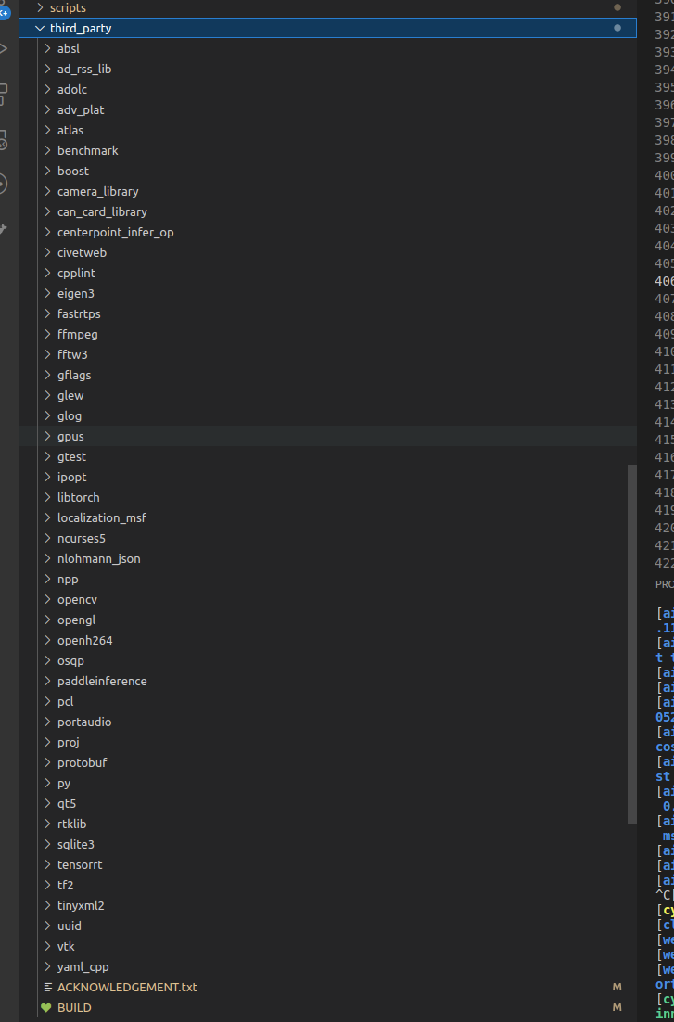Select the centerpoint_infer_op folder

(115, 232)
